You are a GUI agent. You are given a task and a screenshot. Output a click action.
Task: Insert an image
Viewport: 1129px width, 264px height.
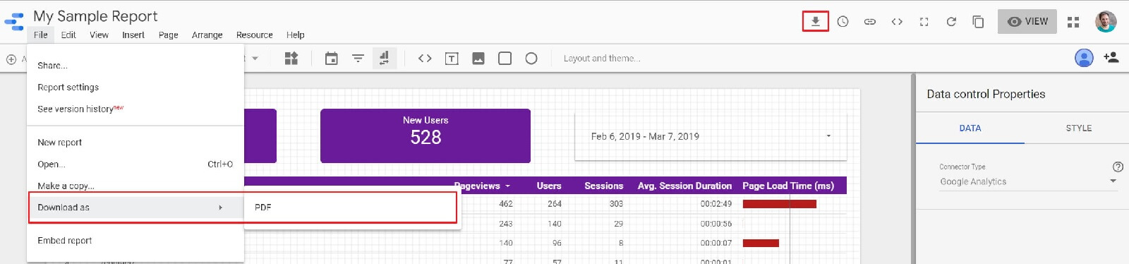(478, 59)
